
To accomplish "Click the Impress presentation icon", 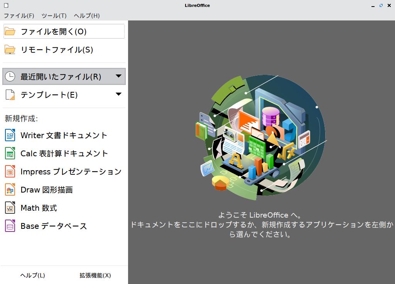I will point(10,171).
